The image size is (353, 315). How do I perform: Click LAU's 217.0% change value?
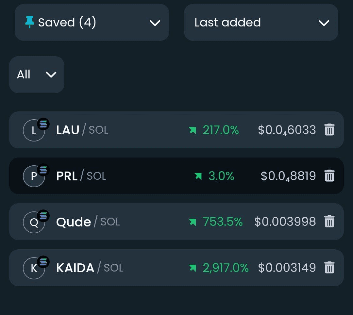coord(221,130)
